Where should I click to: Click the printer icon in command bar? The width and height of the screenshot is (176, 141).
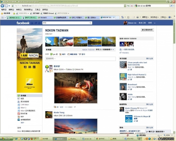[x=137, y=17]
